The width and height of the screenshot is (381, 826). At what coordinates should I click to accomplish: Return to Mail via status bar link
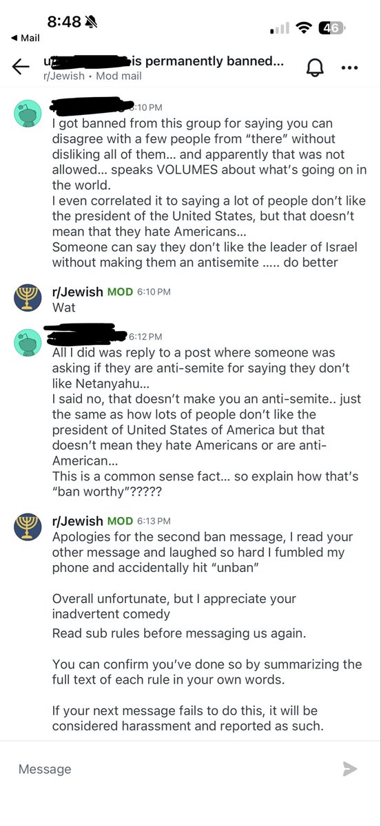(25, 39)
